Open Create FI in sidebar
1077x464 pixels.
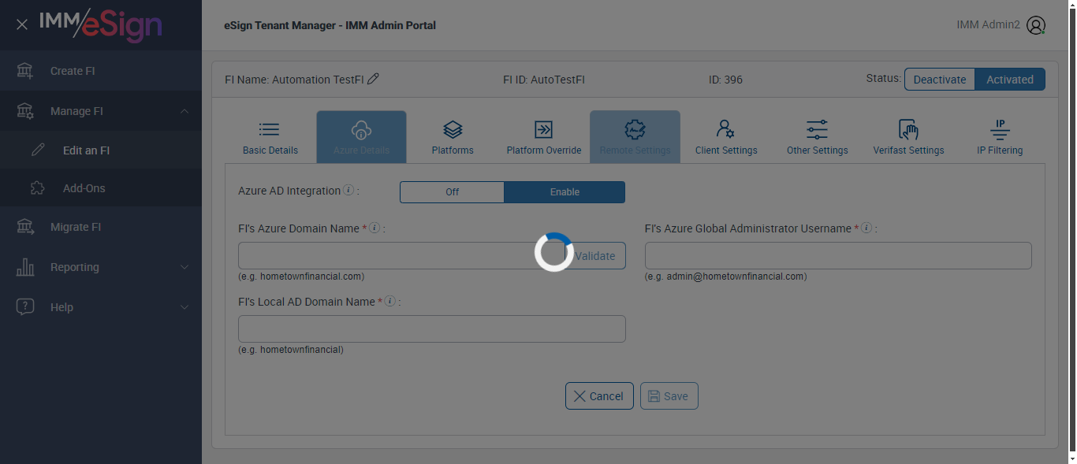[x=101, y=71]
